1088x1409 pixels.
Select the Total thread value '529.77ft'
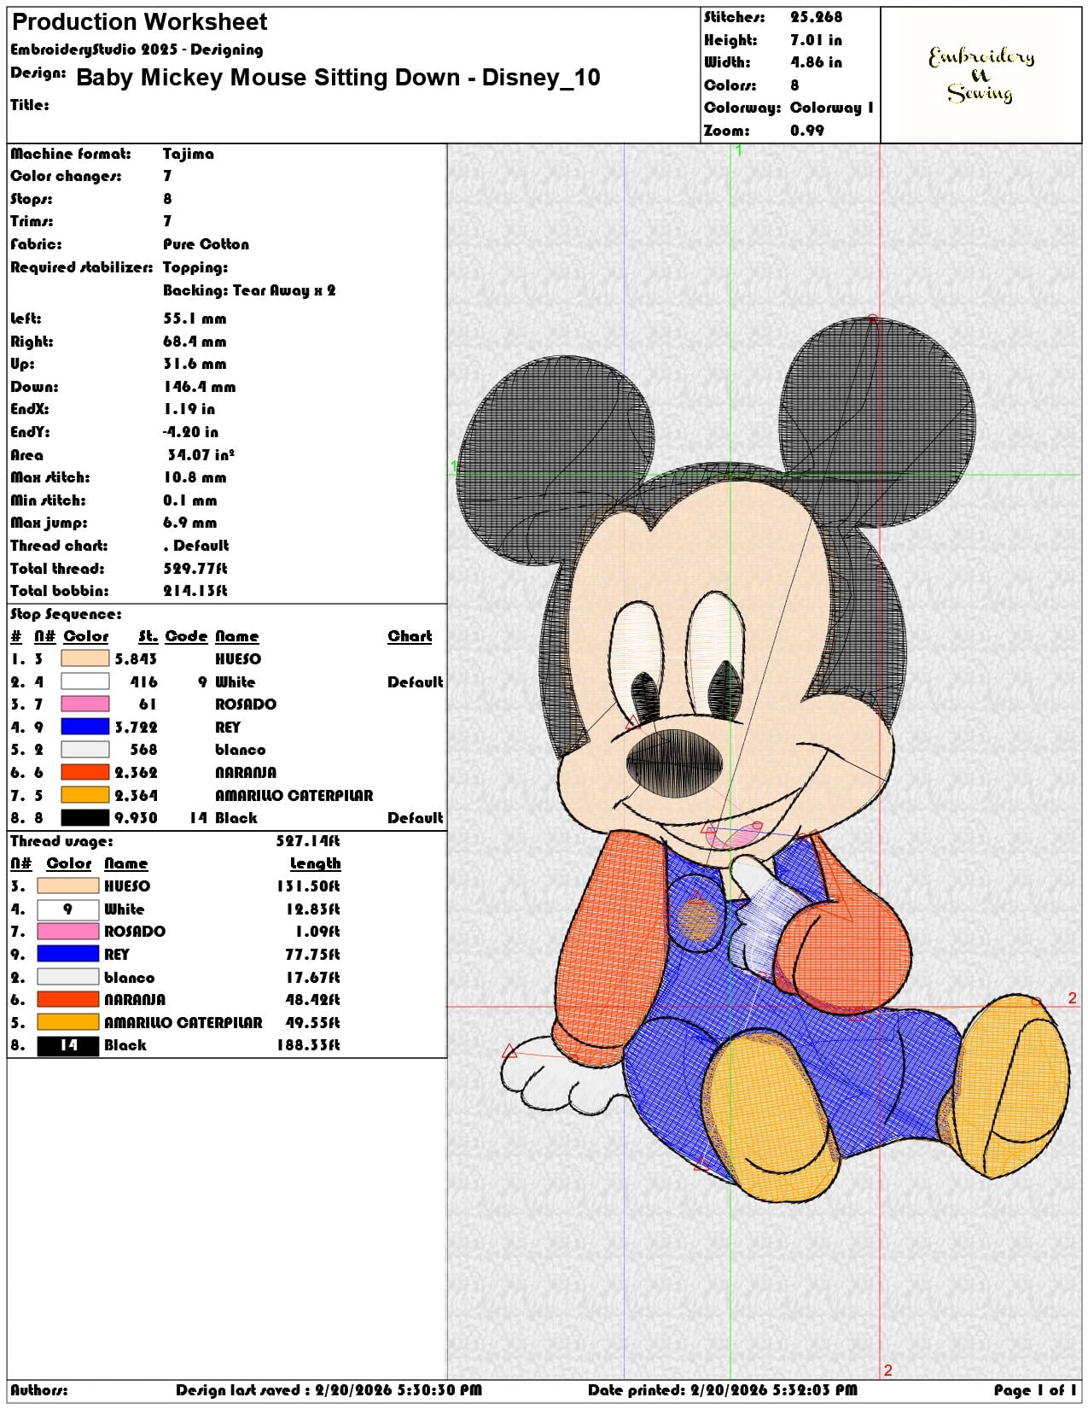(x=195, y=568)
